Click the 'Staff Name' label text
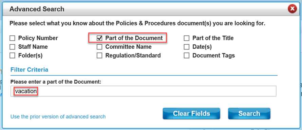 coord(33,47)
